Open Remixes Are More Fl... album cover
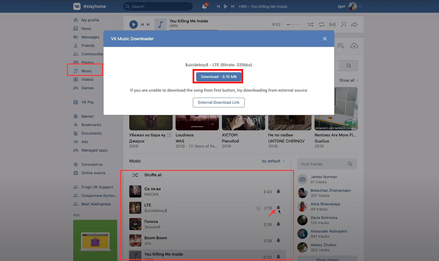Viewport: 439px width, 261px height. coord(336,109)
